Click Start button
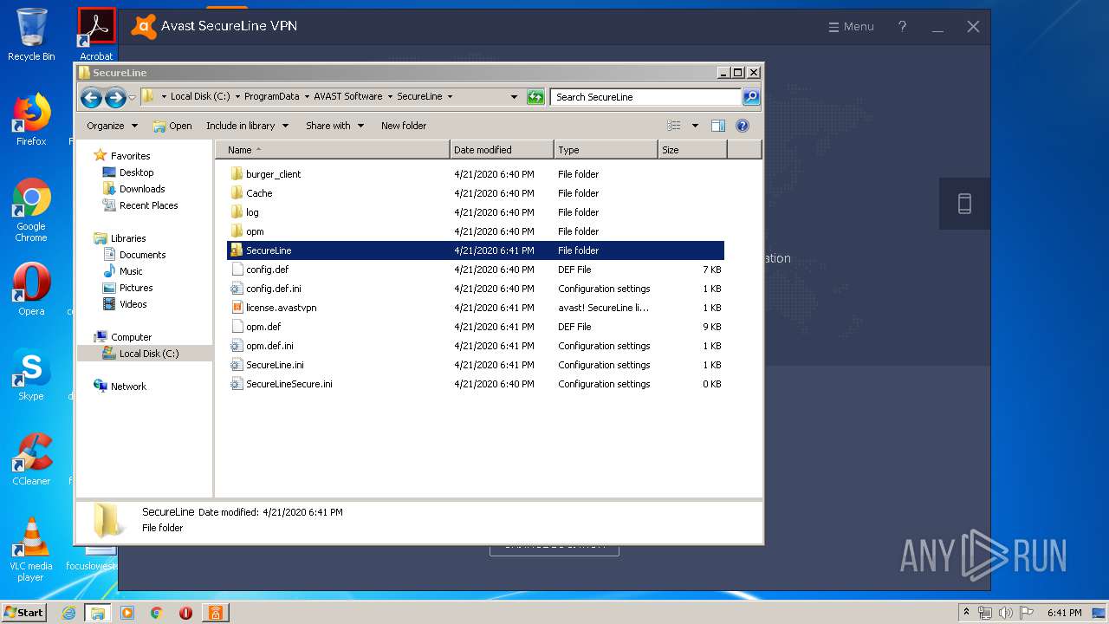The height and width of the screenshot is (624, 1109). coord(23,613)
